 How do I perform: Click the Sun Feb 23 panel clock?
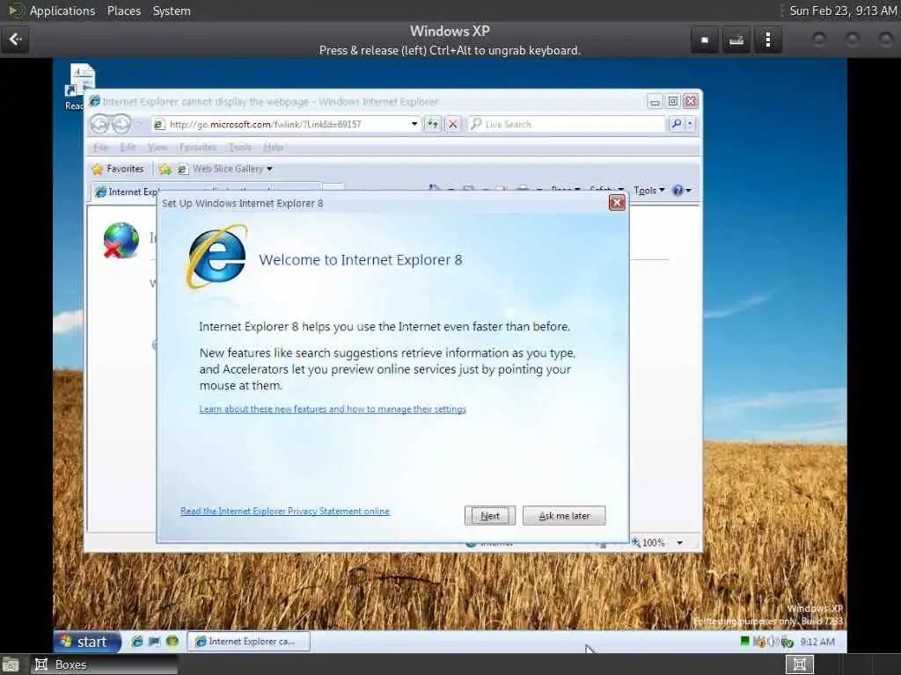tap(842, 11)
